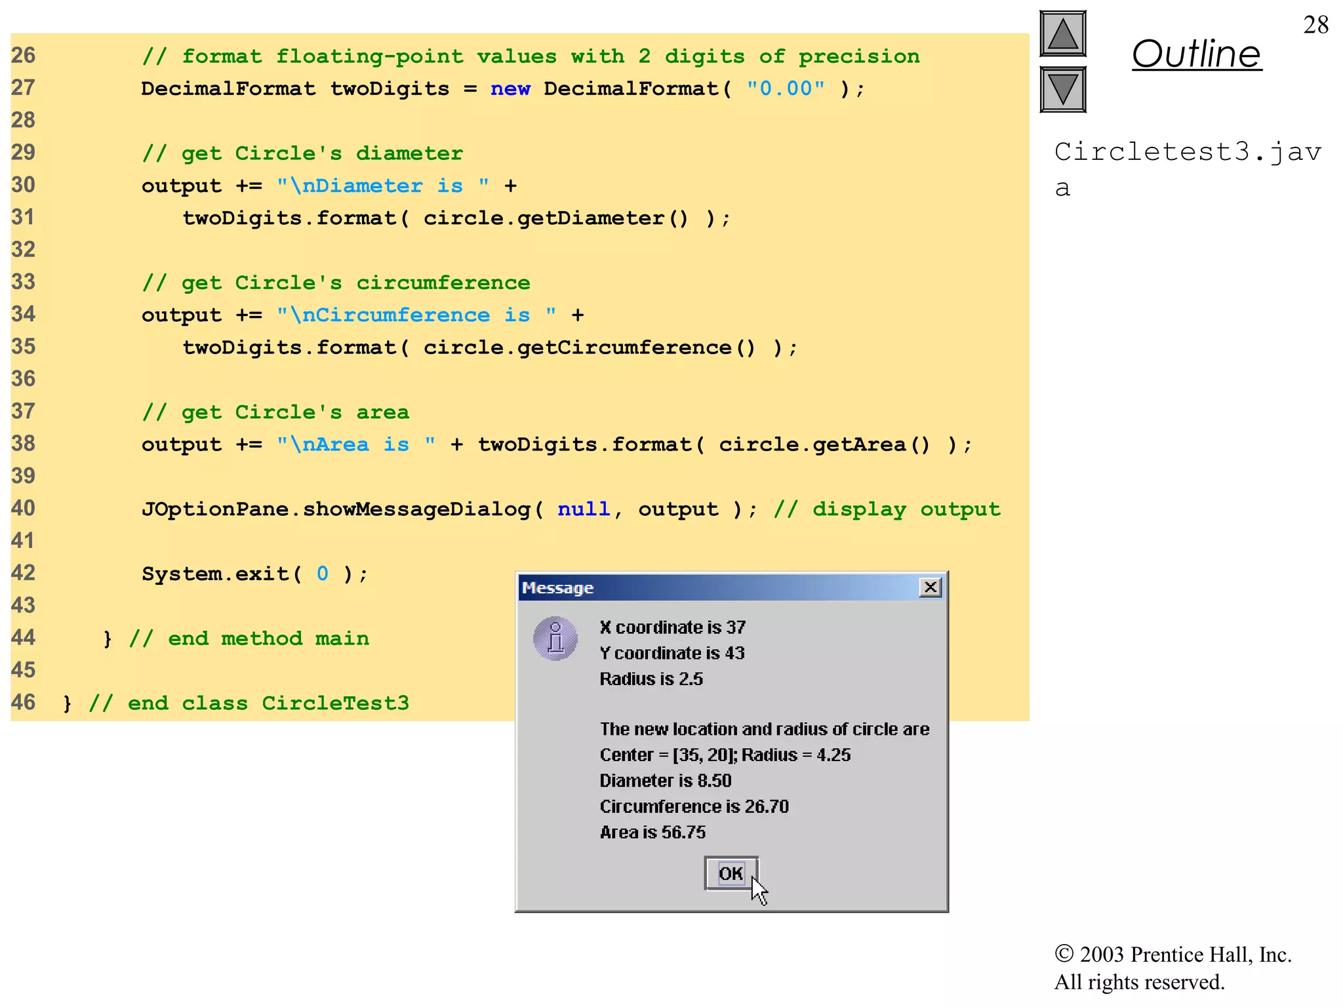This screenshot has height=1007, width=1343.
Task: Click line number 27 in code
Action: 23,88
